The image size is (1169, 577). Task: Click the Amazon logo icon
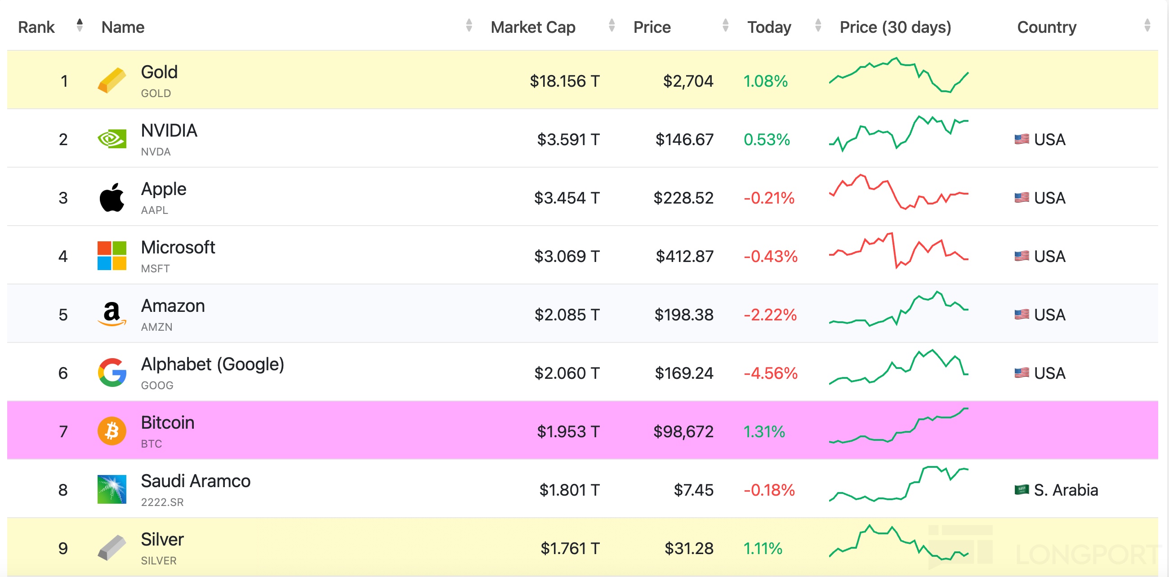112,314
